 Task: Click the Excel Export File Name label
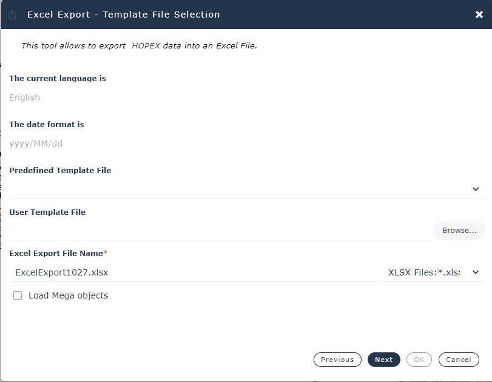56,253
